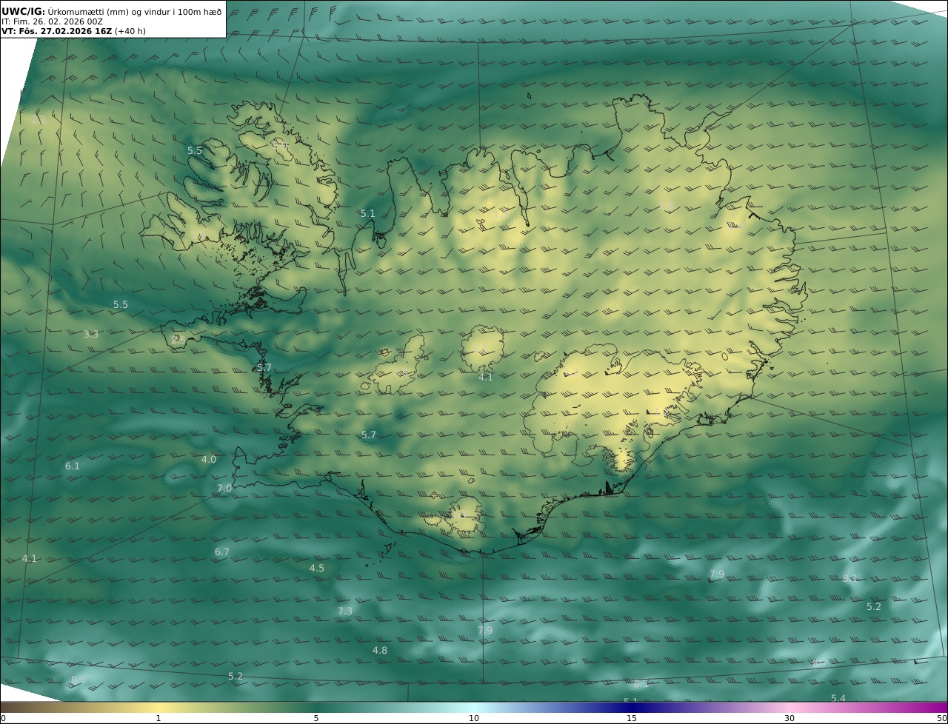Viewport: 948px width, 724px height.
Task: Click the 4.0 precipitation value on the map
Action: tap(209, 460)
